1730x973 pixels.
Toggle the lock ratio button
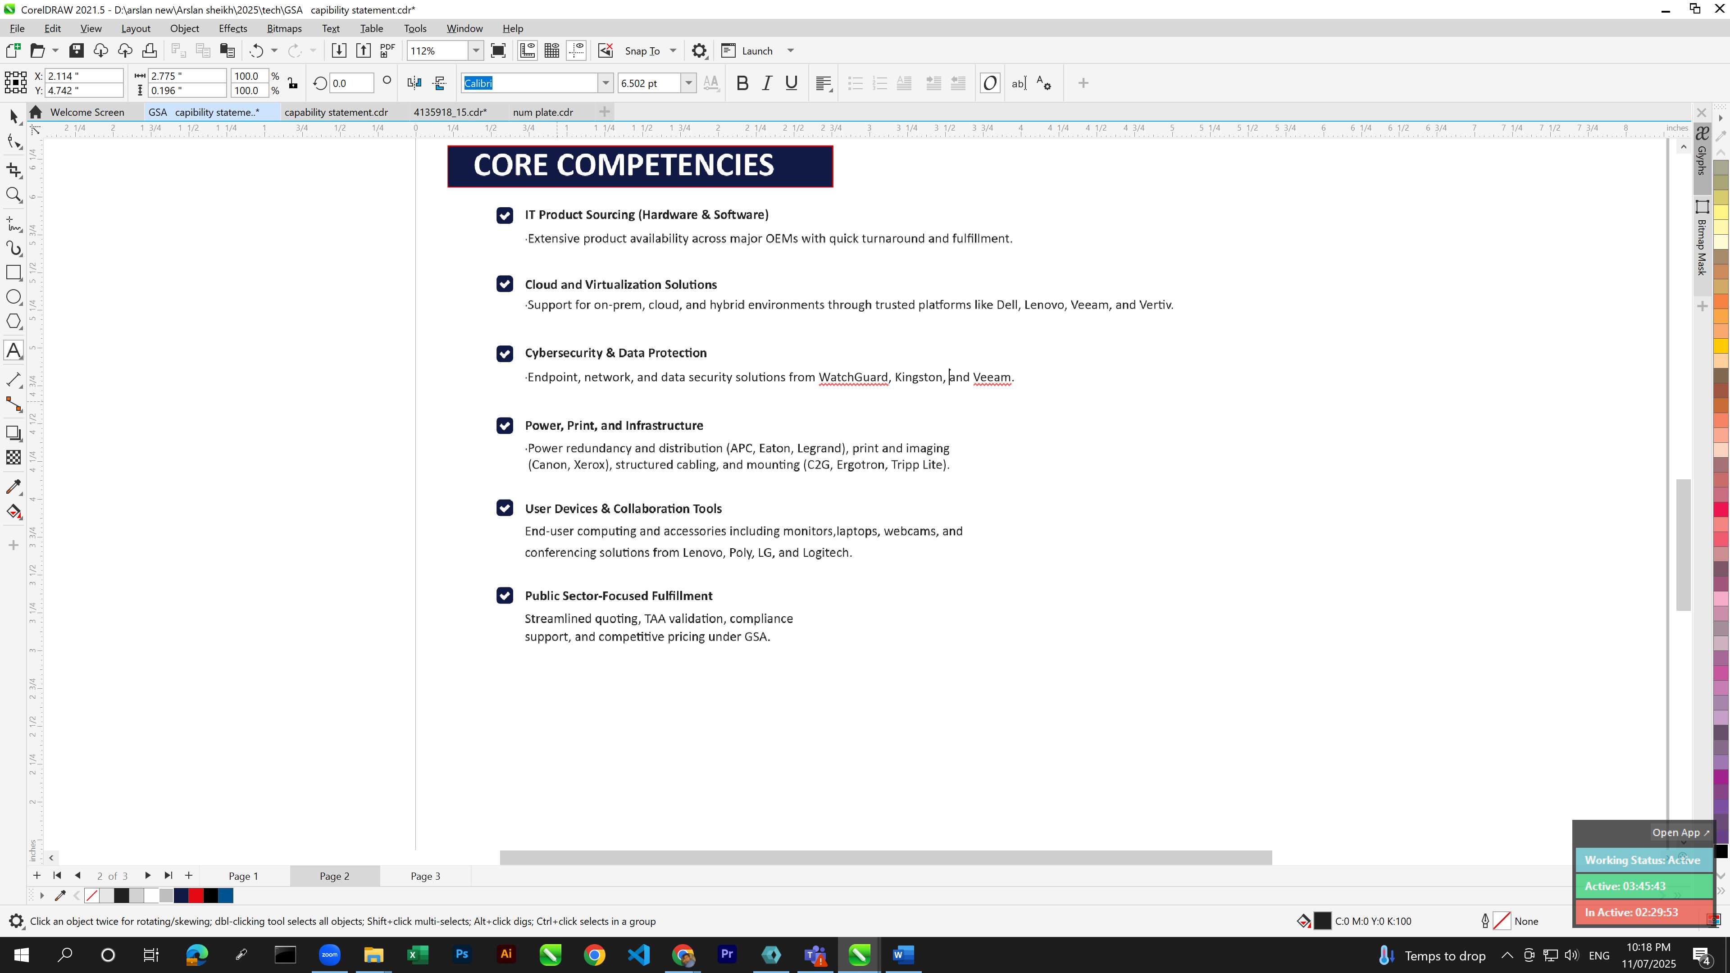click(x=293, y=83)
